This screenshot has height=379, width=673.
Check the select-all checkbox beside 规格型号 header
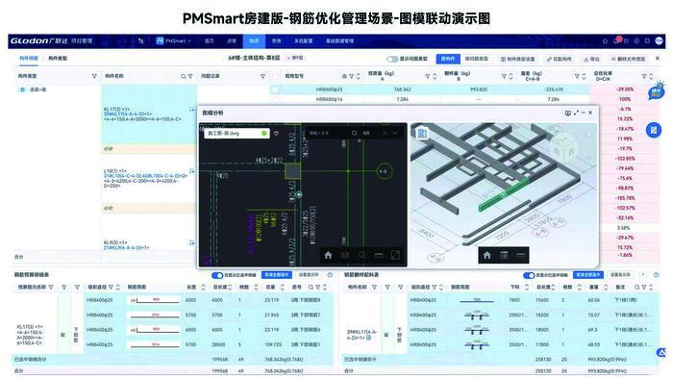coord(275,76)
